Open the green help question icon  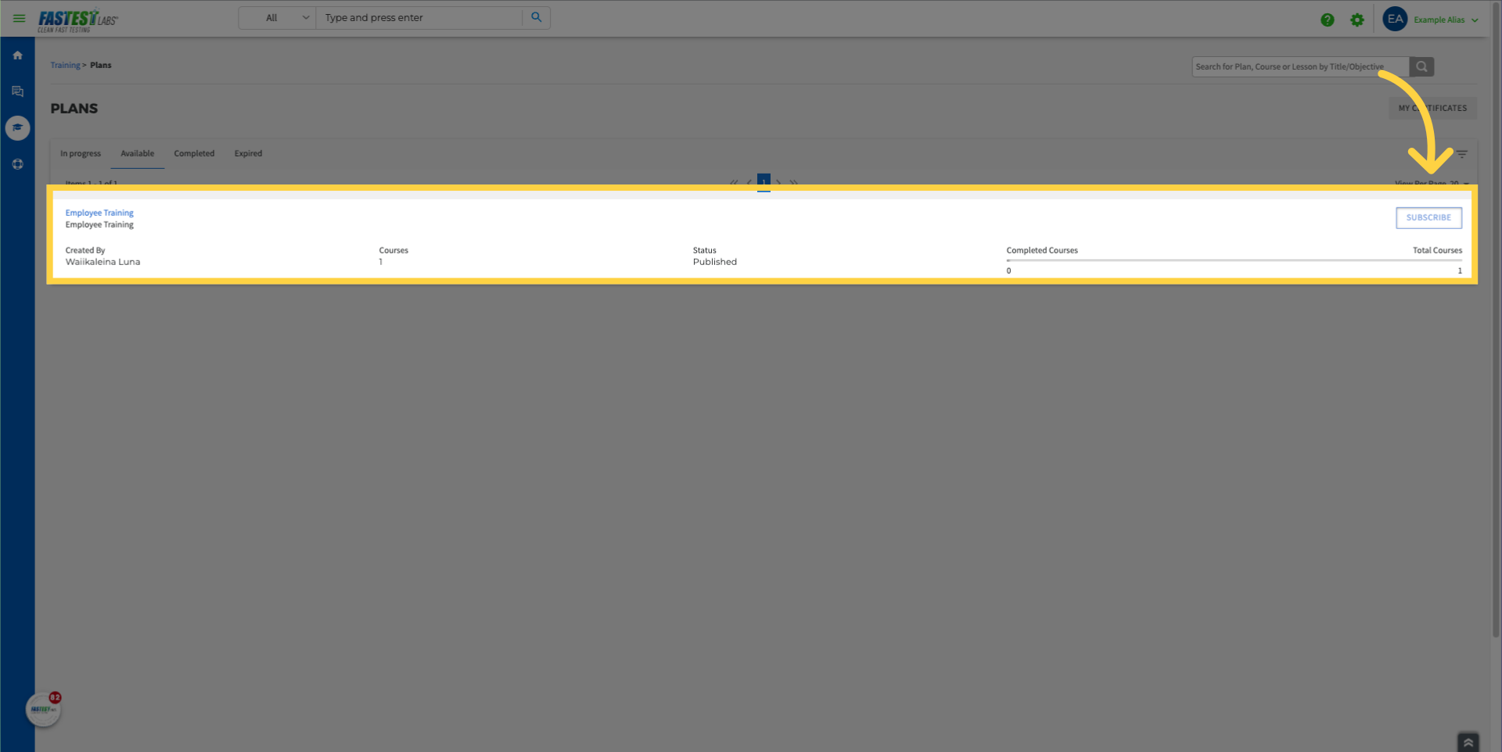pyautogui.click(x=1328, y=20)
